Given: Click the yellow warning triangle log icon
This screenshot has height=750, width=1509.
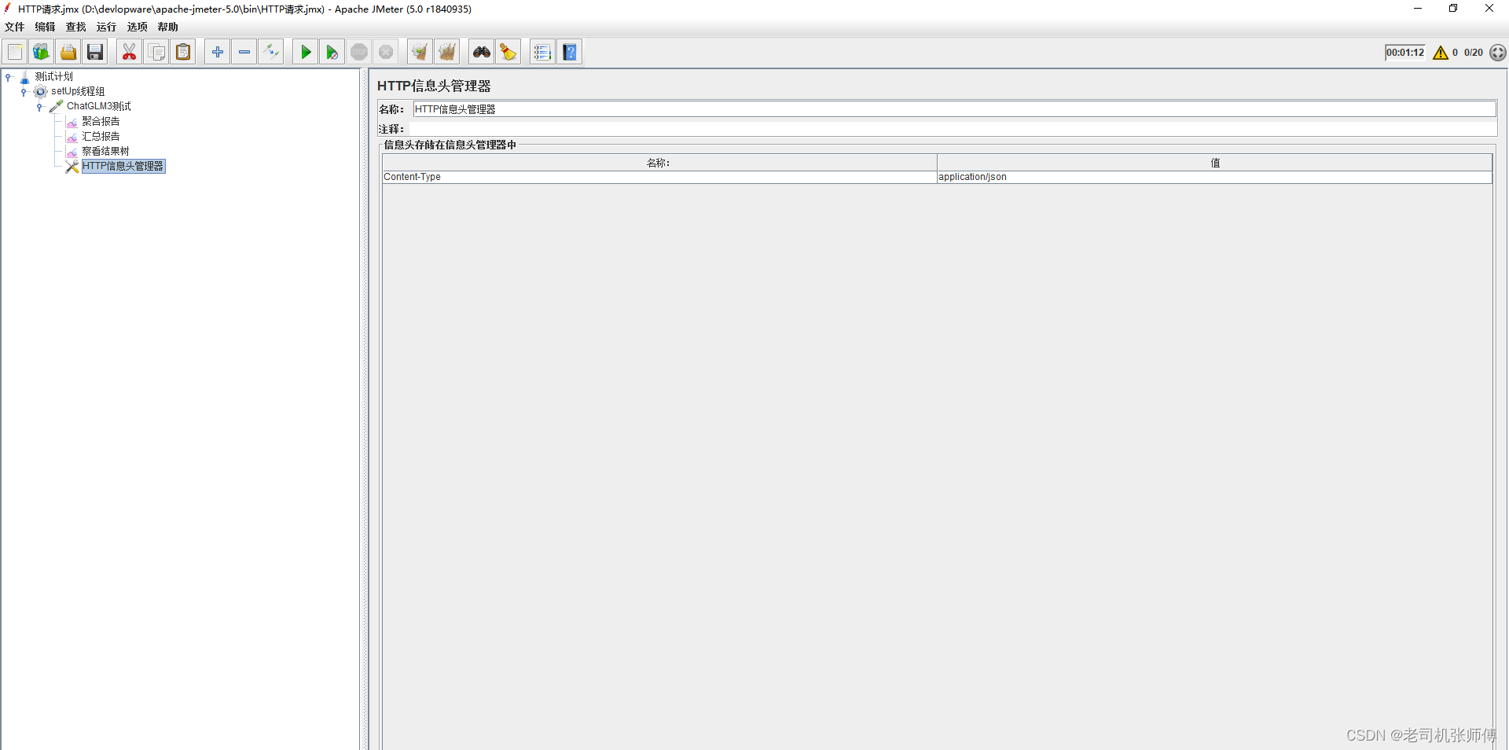Looking at the screenshot, I should [x=1441, y=53].
